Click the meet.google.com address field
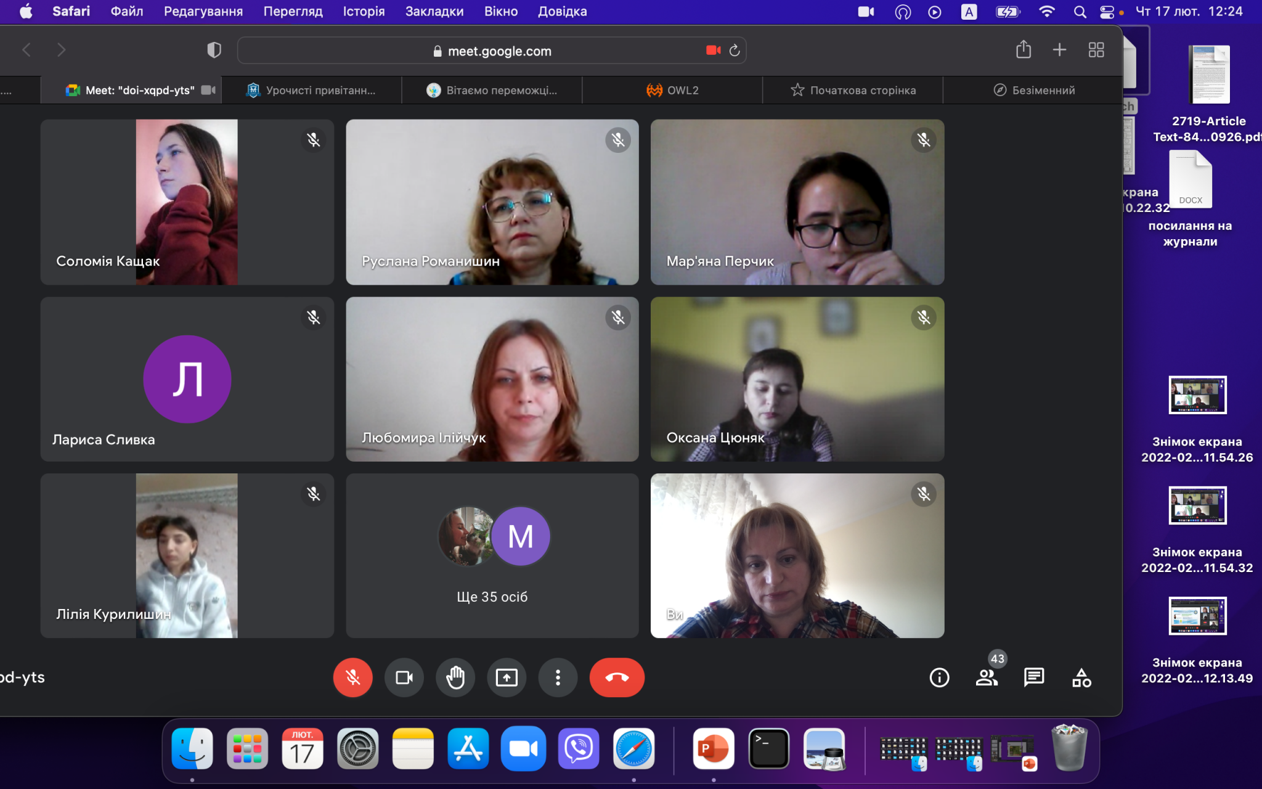 tap(492, 51)
